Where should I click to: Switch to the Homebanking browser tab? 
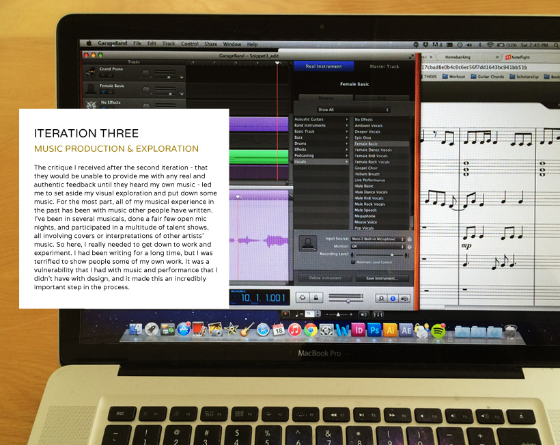coord(458,57)
